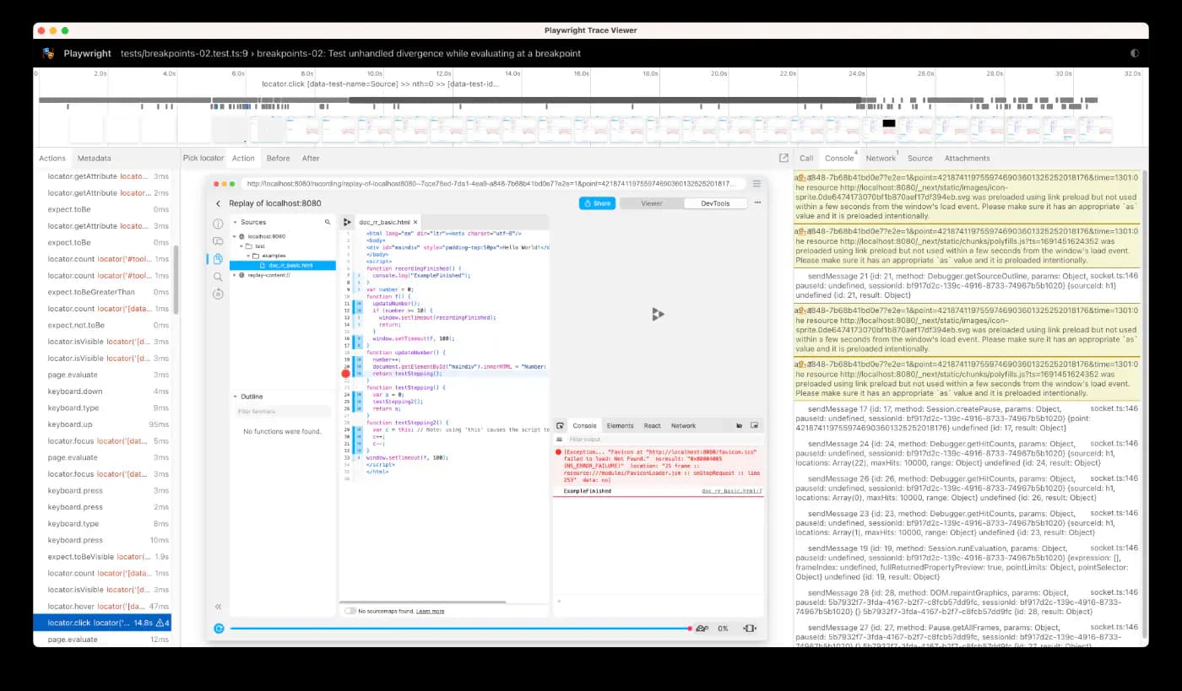This screenshot has width=1182, height=691.
Task: Open snapshot in new window via pop-out icon
Action: 783,158
